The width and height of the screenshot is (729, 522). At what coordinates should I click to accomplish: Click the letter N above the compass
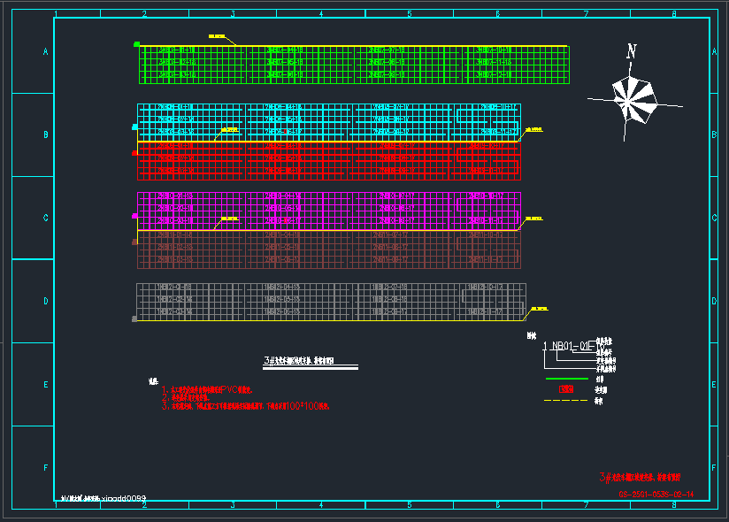[631, 52]
